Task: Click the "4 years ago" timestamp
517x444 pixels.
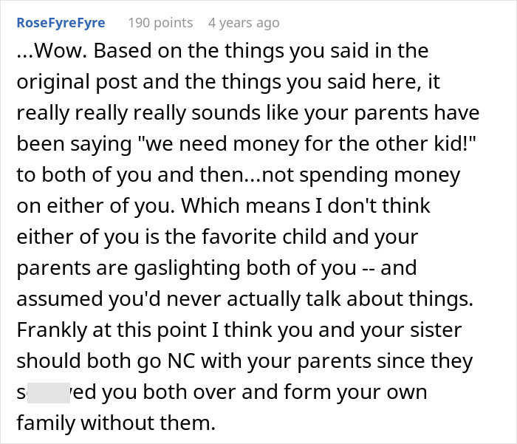Action: pos(244,23)
